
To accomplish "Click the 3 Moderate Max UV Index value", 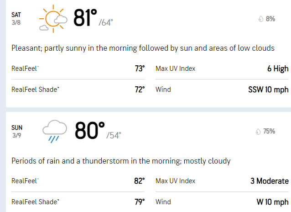I will (x=270, y=181).
